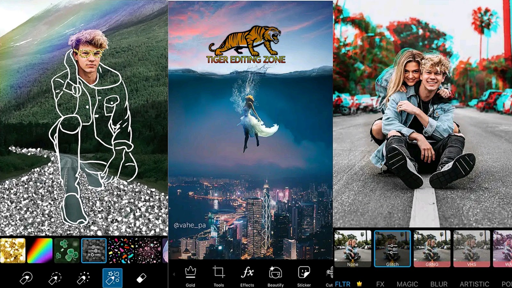Apply the GRNG filter
The height and width of the screenshot is (288, 512).
(x=432, y=249)
